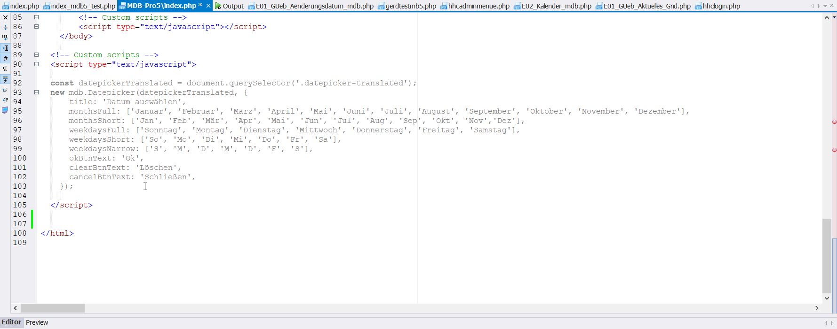Switch to the E02_Kalender_mdb.php tab
This screenshot has height=329, width=837.
click(552, 6)
